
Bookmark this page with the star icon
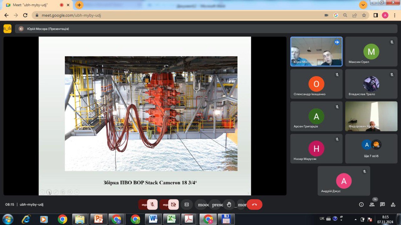(364, 15)
